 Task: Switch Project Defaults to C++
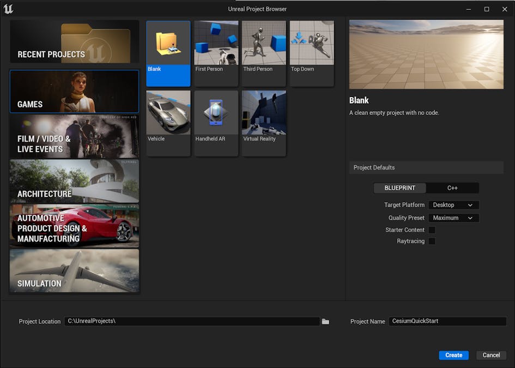(x=452, y=188)
